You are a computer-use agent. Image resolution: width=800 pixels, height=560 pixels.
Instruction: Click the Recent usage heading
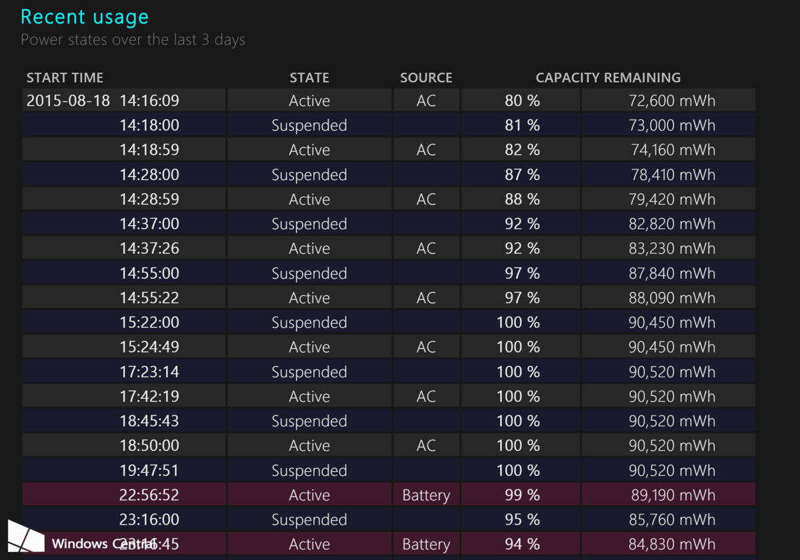85,17
